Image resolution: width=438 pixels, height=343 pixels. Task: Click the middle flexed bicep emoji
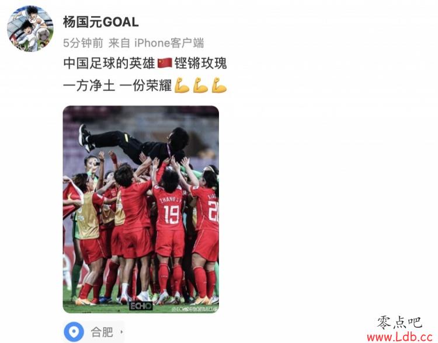[x=200, y=85]
